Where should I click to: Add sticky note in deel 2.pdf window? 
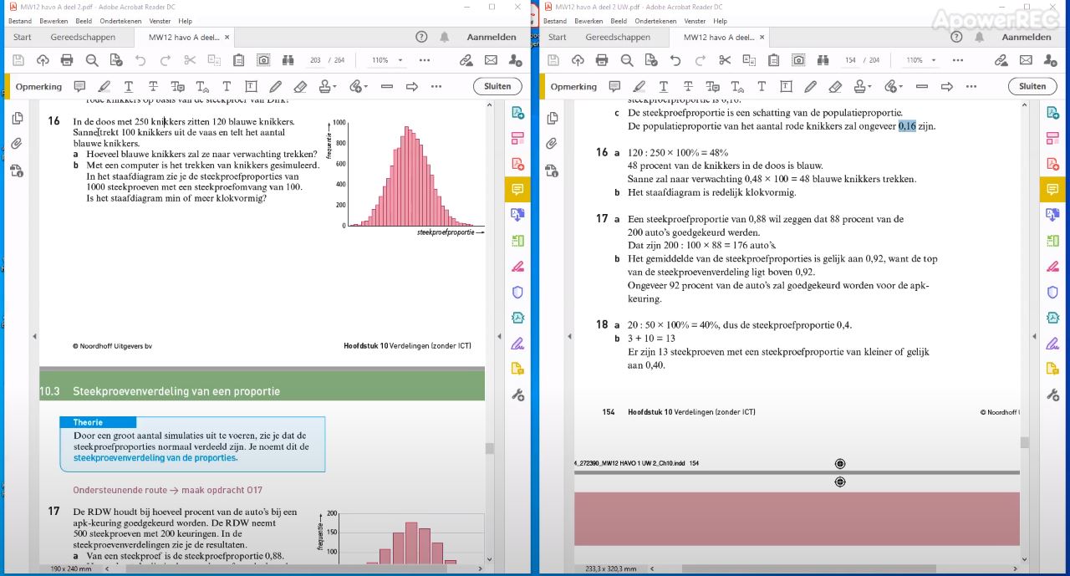79,86
